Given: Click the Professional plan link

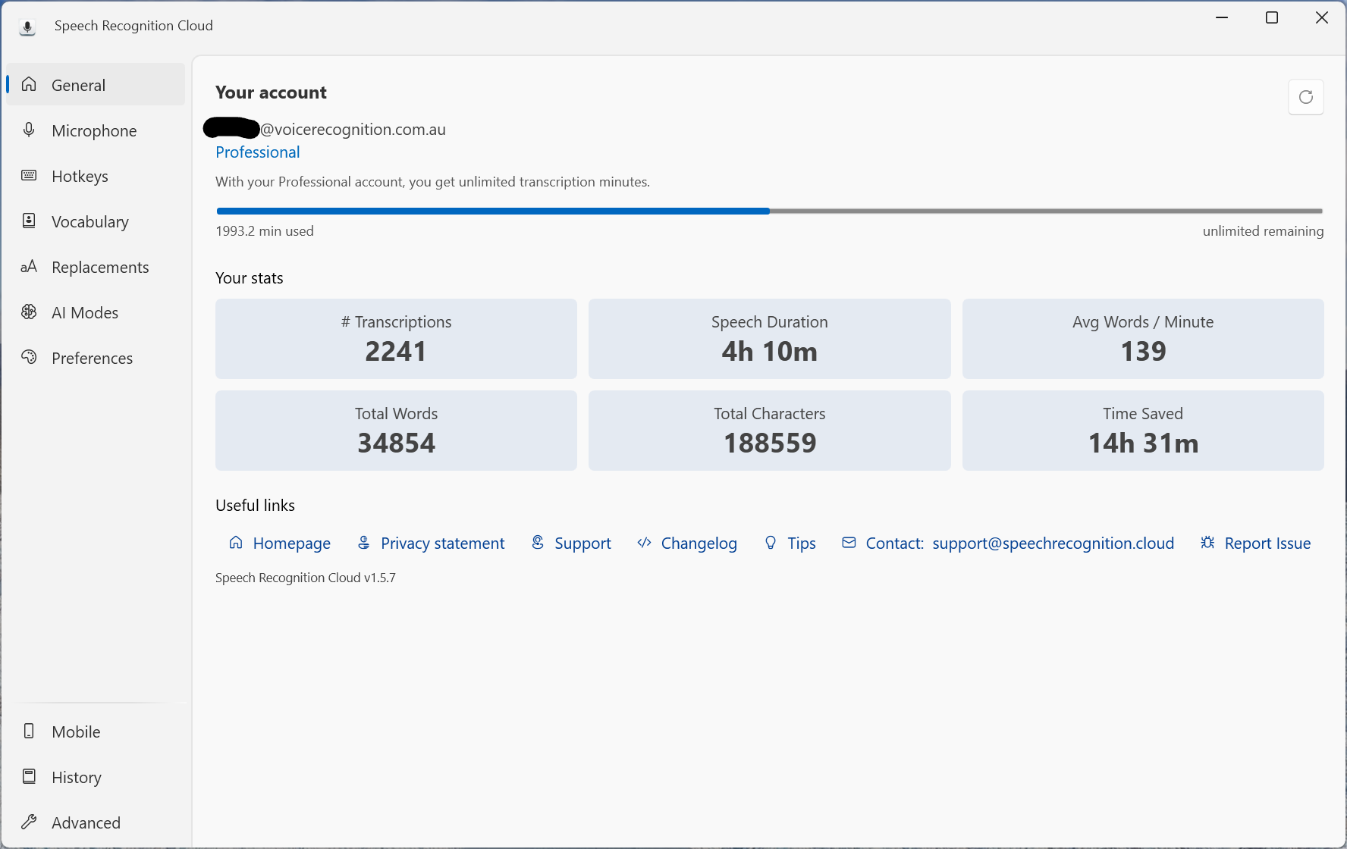Looking at the screenshot, I should (257, 152).
